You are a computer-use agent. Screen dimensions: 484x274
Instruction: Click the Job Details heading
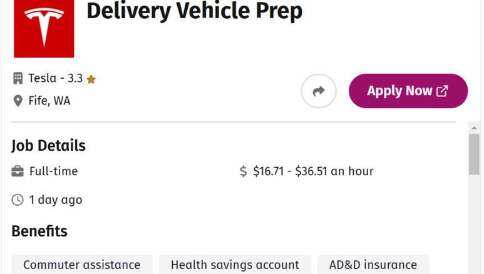tap(48, 146)
